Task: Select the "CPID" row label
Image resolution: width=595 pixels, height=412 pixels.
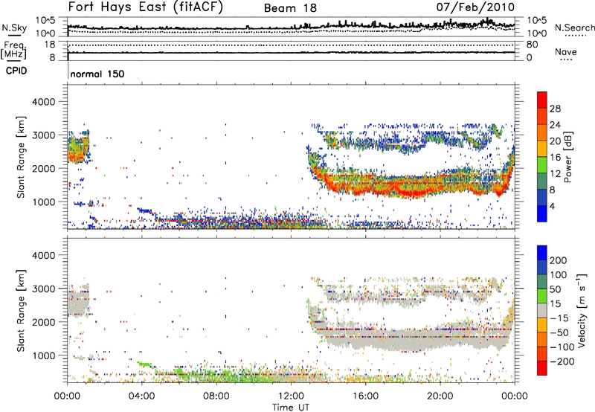Action: coord(16,71)
